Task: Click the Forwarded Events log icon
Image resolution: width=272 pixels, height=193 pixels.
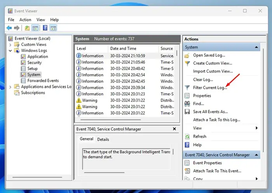Action: pyautogui.click(x=23, y=81)
